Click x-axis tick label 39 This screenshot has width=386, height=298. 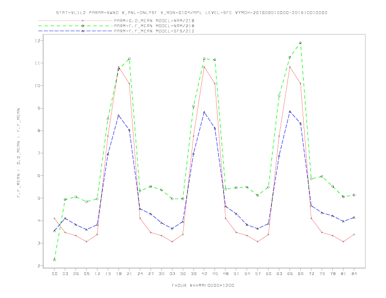[x=193, y=274]
